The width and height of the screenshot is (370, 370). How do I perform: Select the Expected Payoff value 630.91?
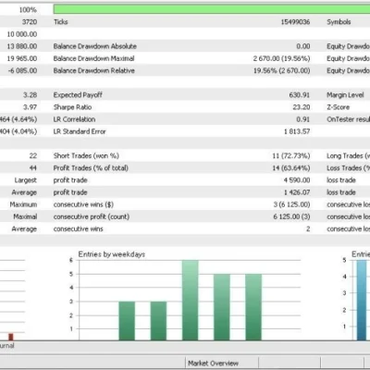pos(299,95)
